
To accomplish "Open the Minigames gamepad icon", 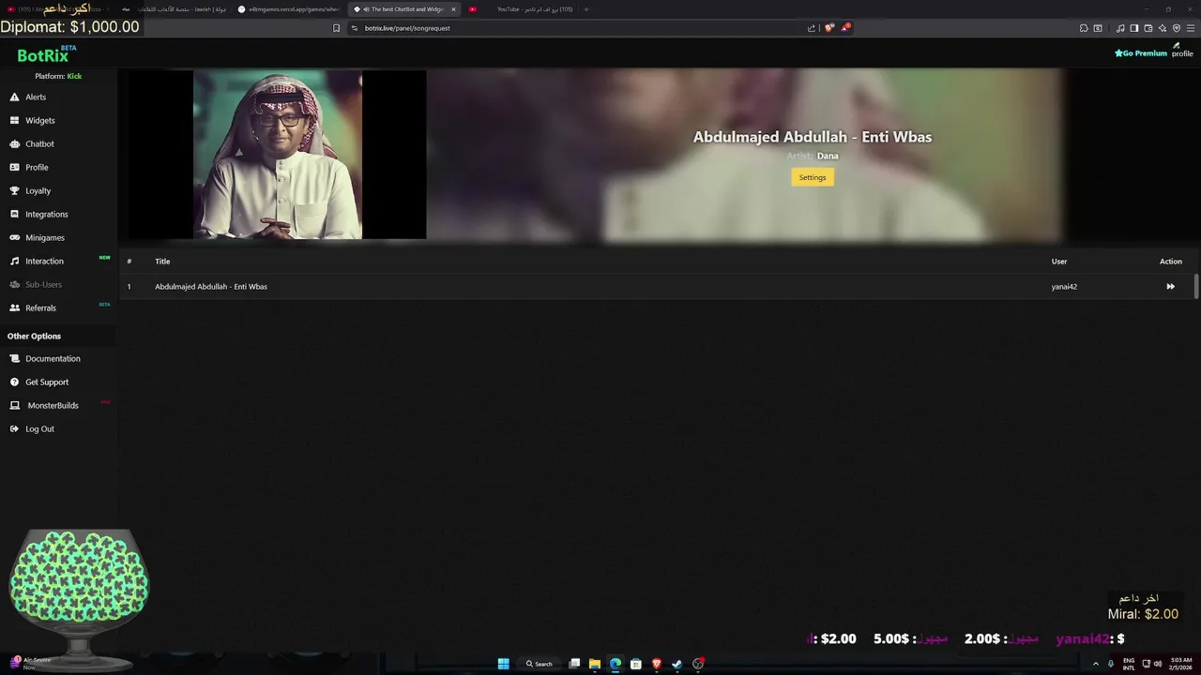I will 15,238.
